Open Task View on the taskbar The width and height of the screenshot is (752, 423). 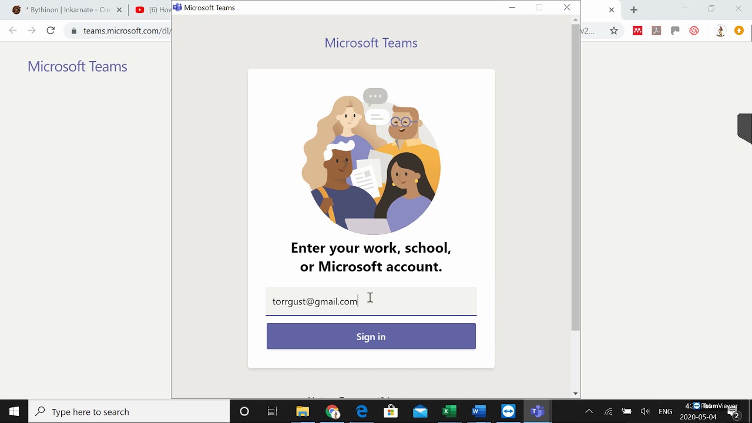click(x=273, y=412)
